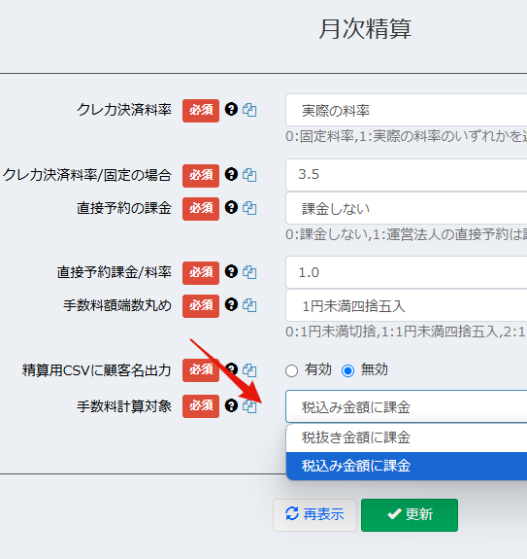
Task: Click the rate field containing 1.0
Action: (x=406, y=272)
